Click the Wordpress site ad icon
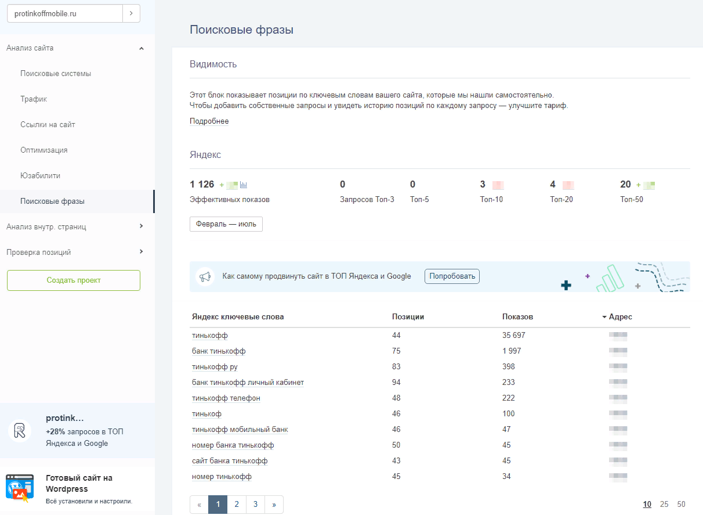Image resolution: width=703 pixels, height=515 pixels. [x=20, y=488]
